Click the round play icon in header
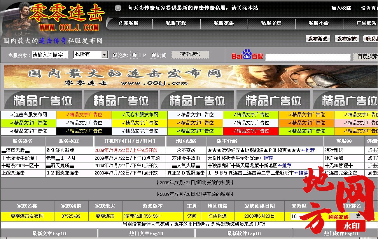378x239 pixels. coord(118,8)
